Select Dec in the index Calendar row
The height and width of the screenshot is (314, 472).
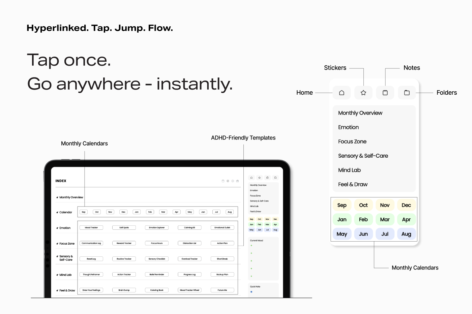tap(123, 212)
